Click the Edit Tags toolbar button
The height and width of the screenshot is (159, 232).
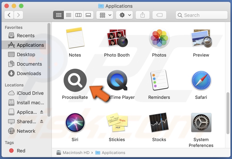[159, 15]
